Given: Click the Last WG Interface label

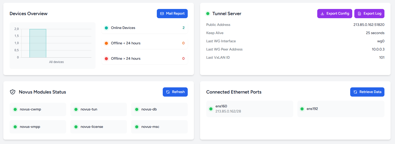Looking at the screenshot, I should [x=221, y=41].
